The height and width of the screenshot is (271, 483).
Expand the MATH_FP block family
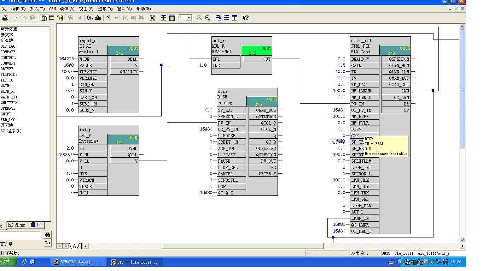click(x=8, y=91)
